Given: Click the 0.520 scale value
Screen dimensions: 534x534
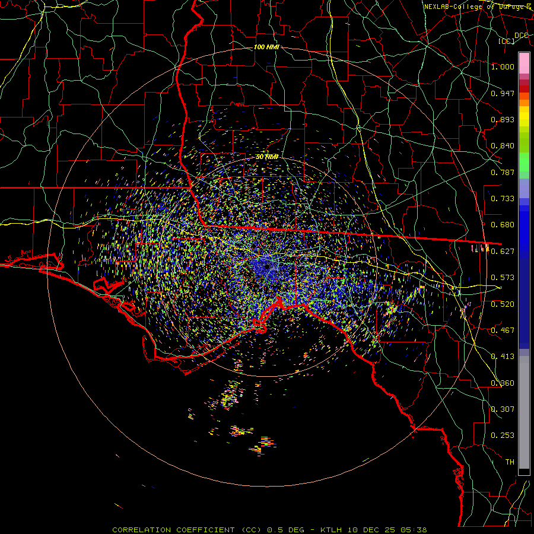Looking at the screenshot, I should coord(503,304).
